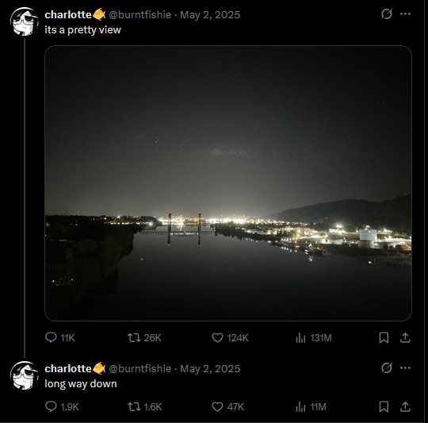Repost the 'its a pretty view' tweet
Image resolution: width=428 pixels, height=423 pixels.
[x=144, y=338]
